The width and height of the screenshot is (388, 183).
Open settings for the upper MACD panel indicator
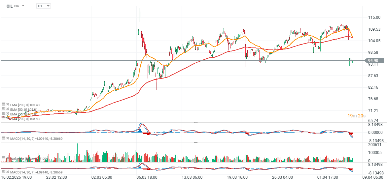click(4, 138)
